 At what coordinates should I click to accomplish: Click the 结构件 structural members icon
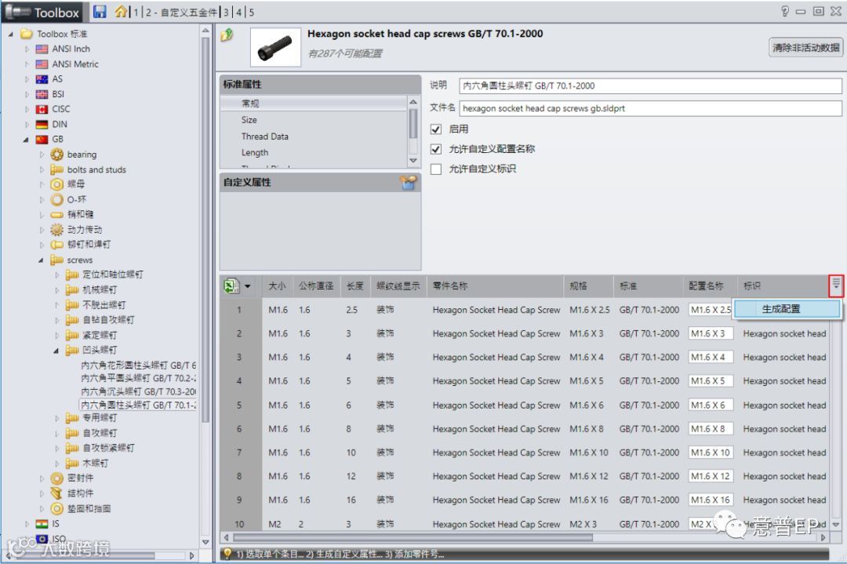[56, 493]
